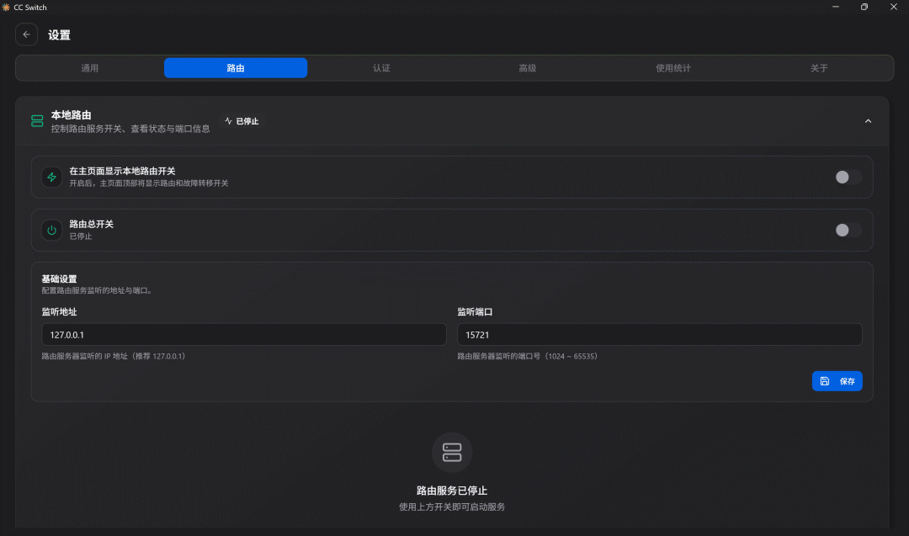Click the 监听地址 input field
The width and height of the screenshot is (909, 536).
244,334
